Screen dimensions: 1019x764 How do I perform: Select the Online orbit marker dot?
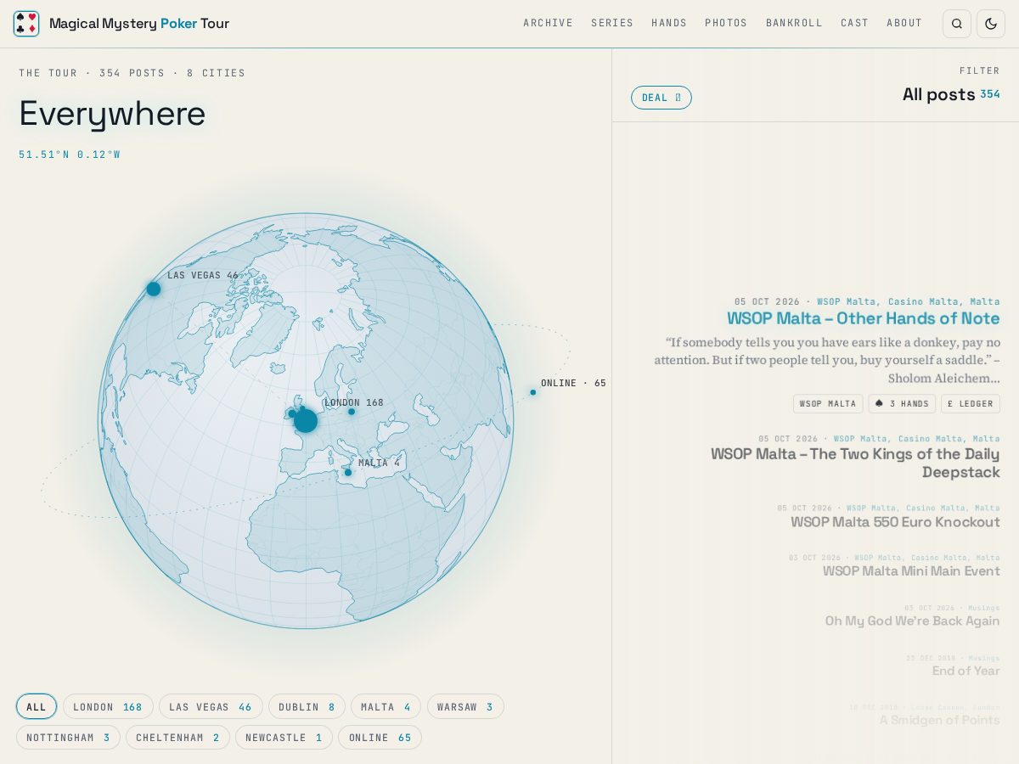click(x=533, y=392)
